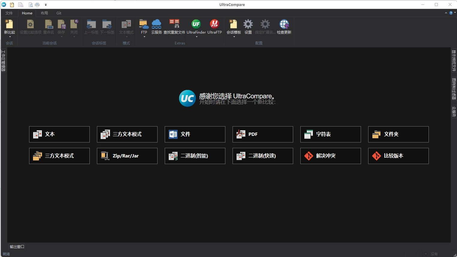This screenshot has height=257, width=457.
Task: Click the blue help question mark icon
Action: 451,13
